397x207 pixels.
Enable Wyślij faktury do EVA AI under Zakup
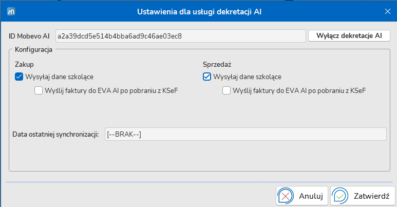point(39,90)
